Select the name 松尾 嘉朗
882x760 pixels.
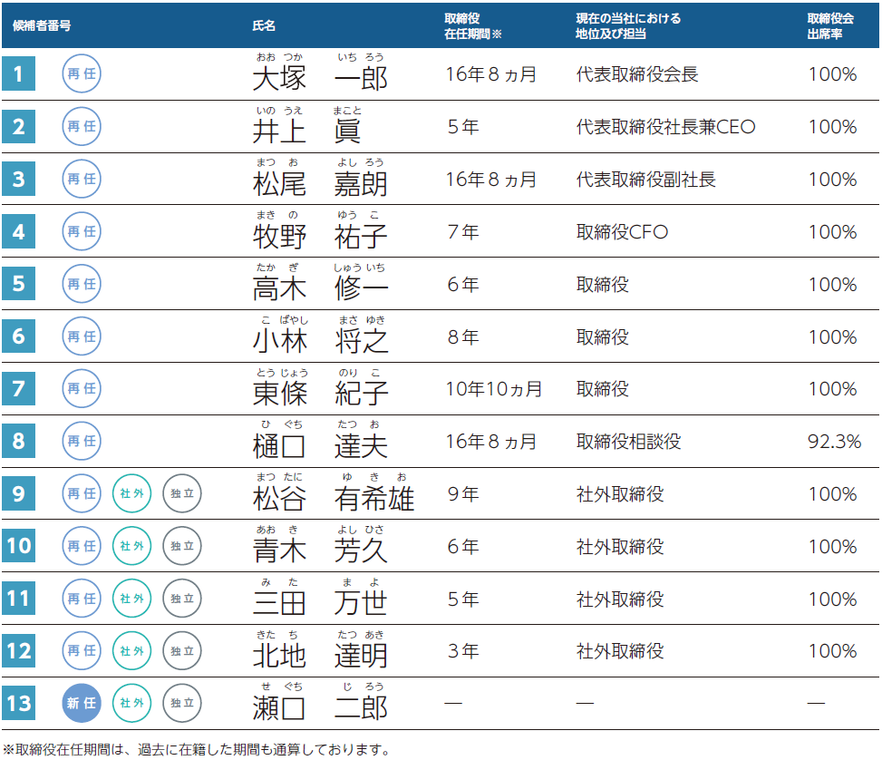(320, 183)
